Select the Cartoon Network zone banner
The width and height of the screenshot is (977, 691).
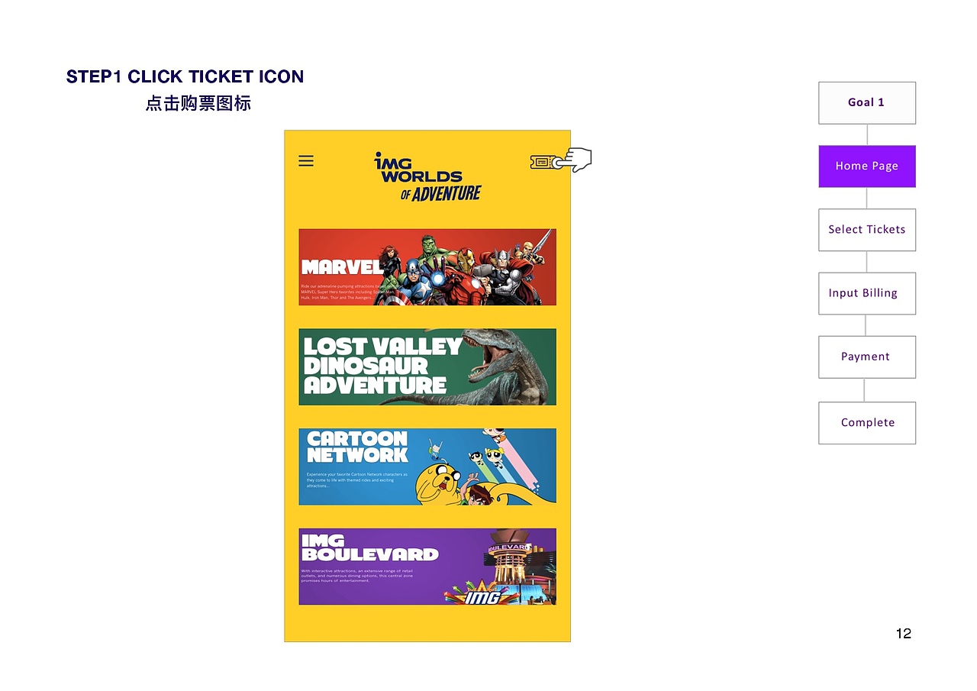pos(427,467)
